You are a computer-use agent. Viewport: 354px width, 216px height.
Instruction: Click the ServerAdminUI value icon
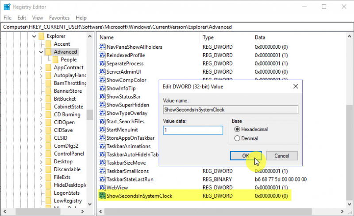(x=102, y=72)
